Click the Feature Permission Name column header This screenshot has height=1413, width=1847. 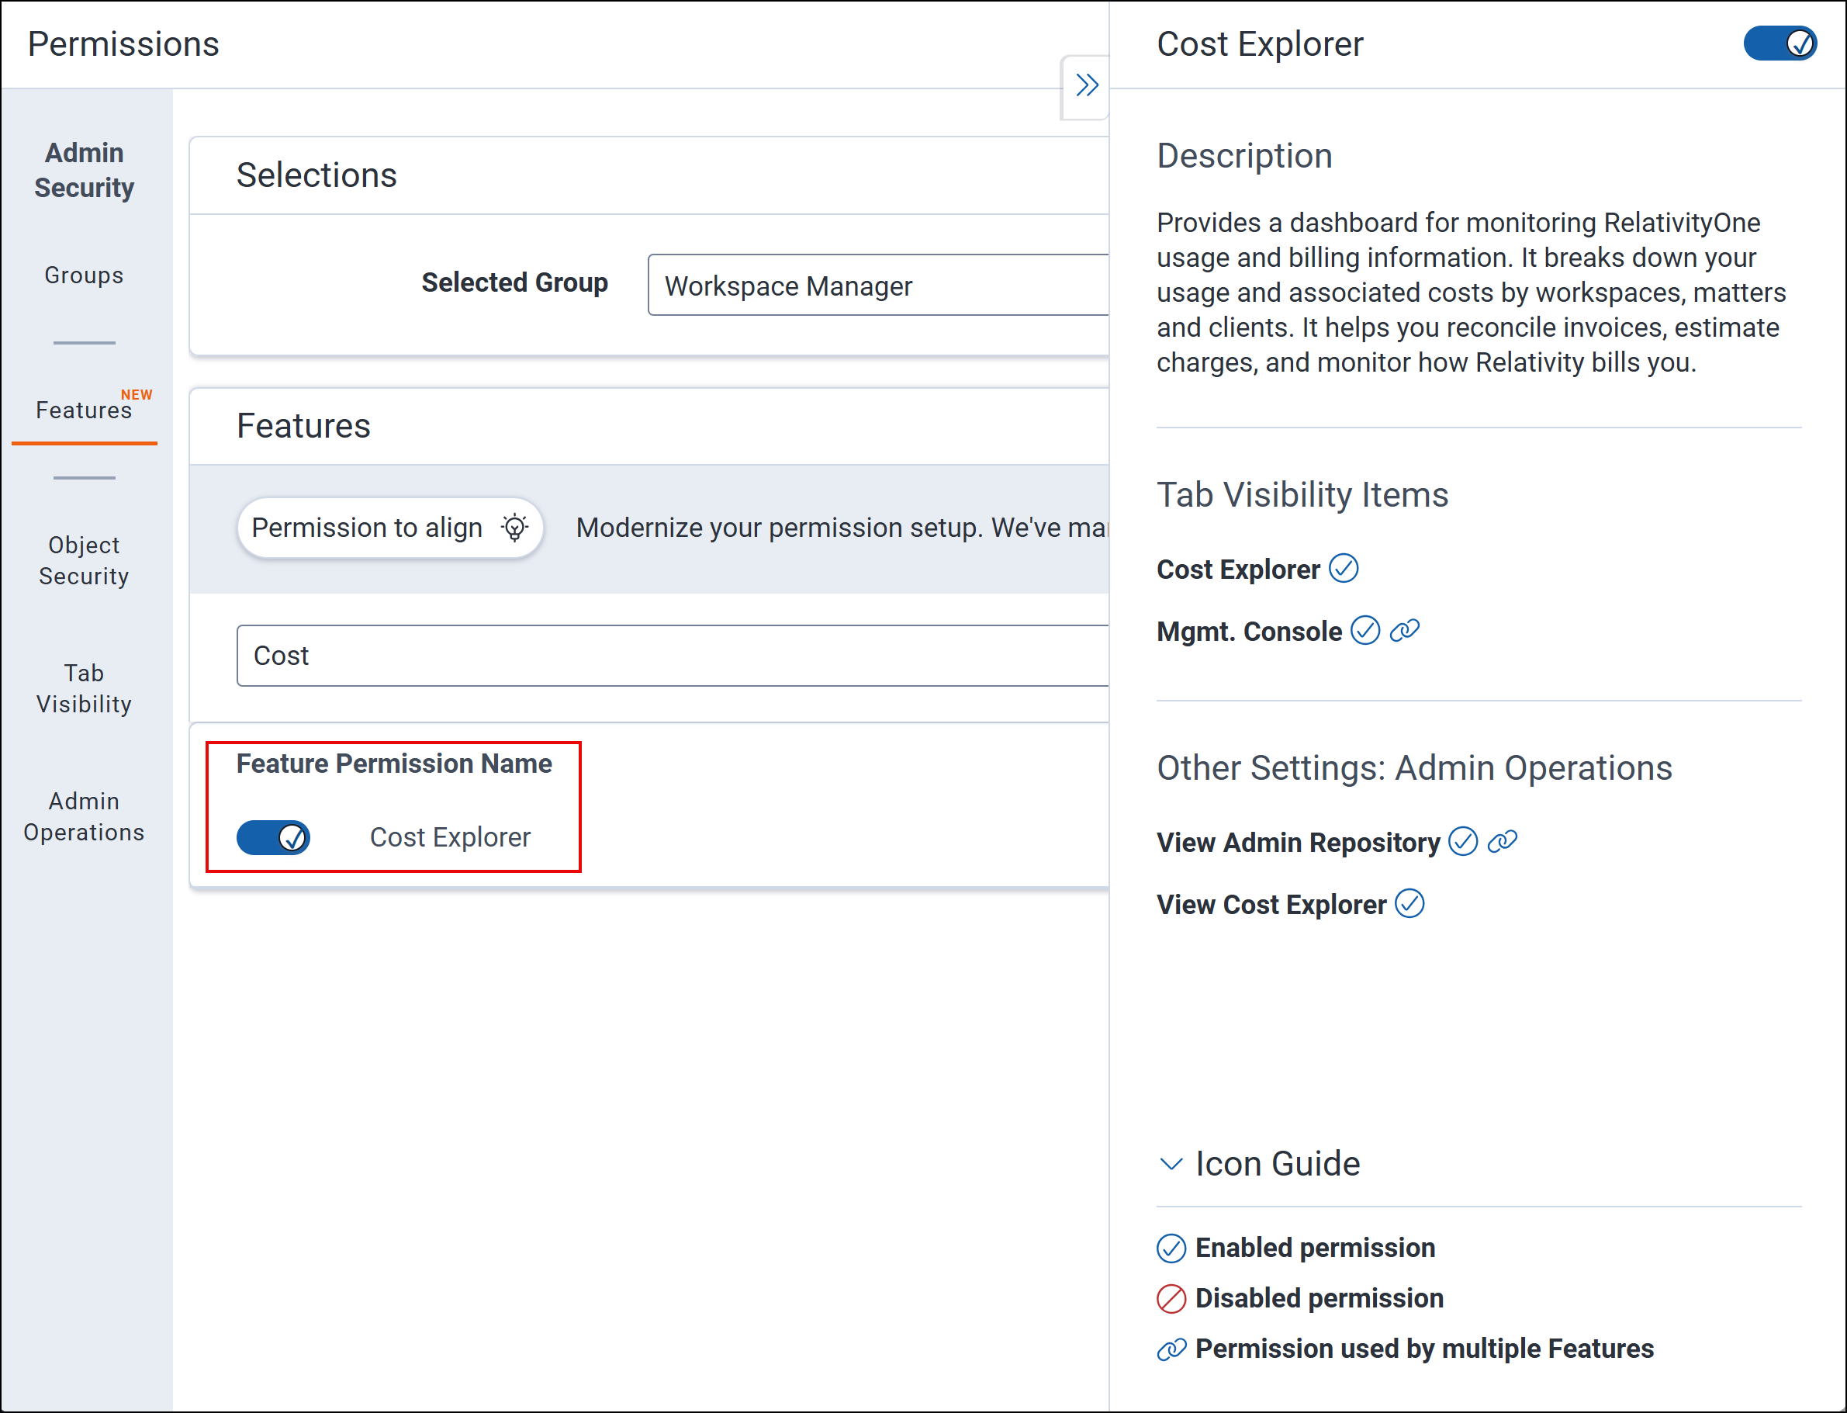tap(394, 764)
